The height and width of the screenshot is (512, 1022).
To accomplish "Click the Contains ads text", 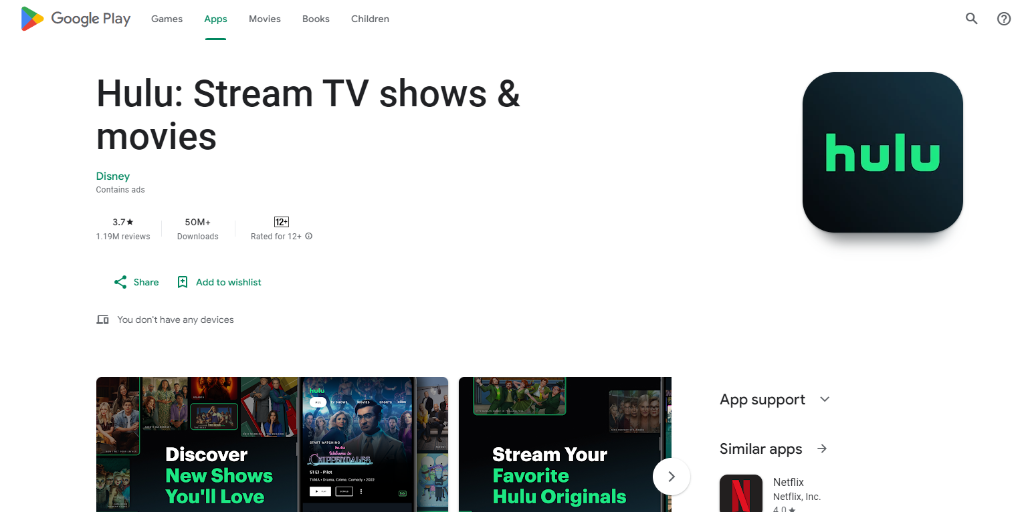I will [x=120, y=190].
